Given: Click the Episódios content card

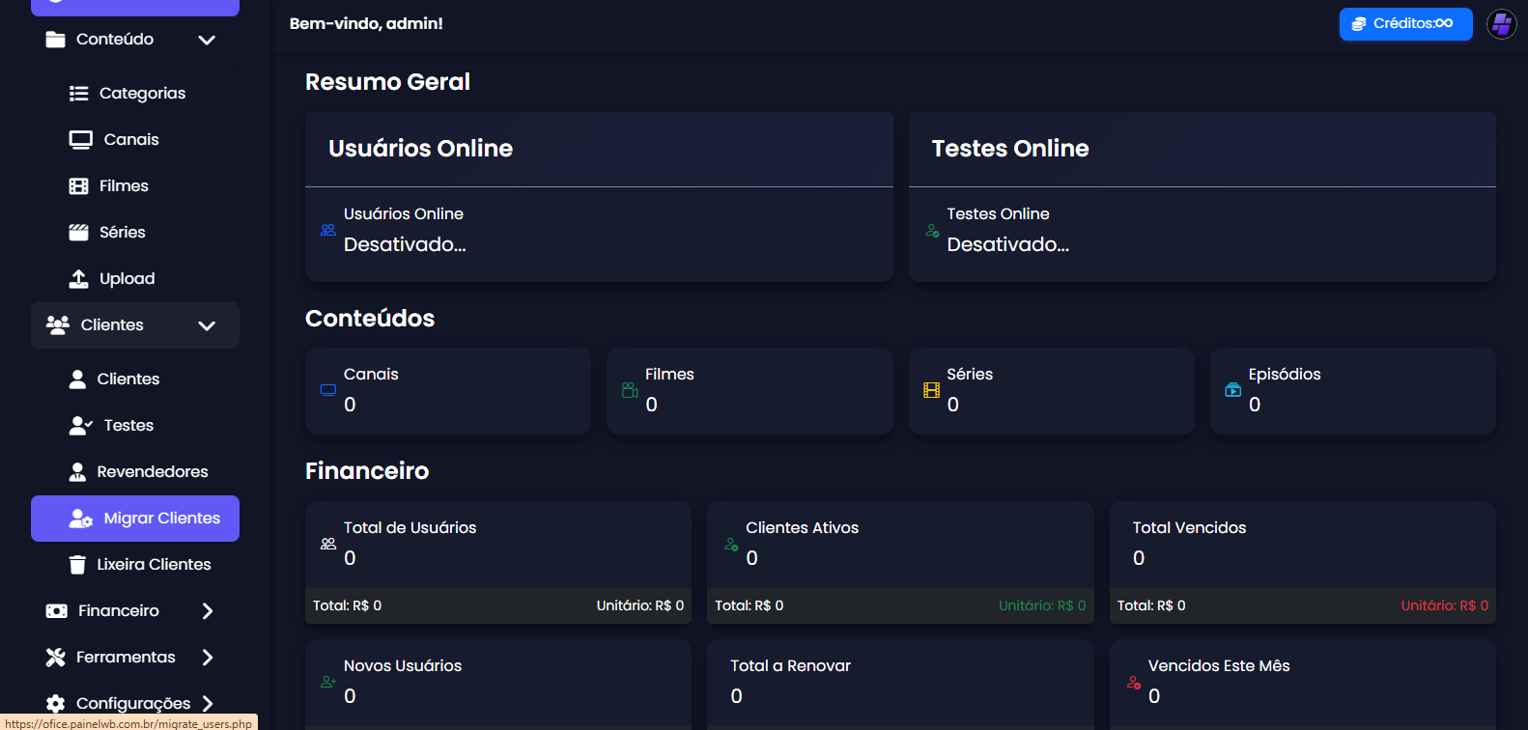Looking at the screenshot, I should pyautogui.click(x=1352, y=391).
